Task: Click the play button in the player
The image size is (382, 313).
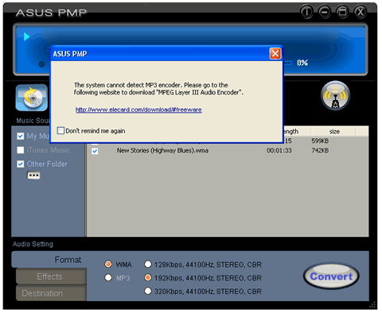Action: coord(26,37)
